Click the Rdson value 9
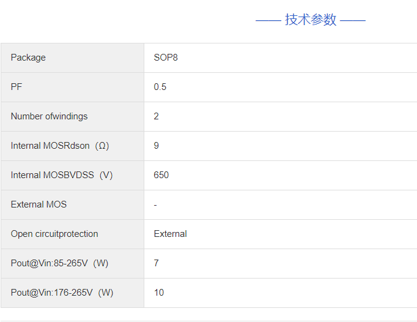 coord(157,146)
